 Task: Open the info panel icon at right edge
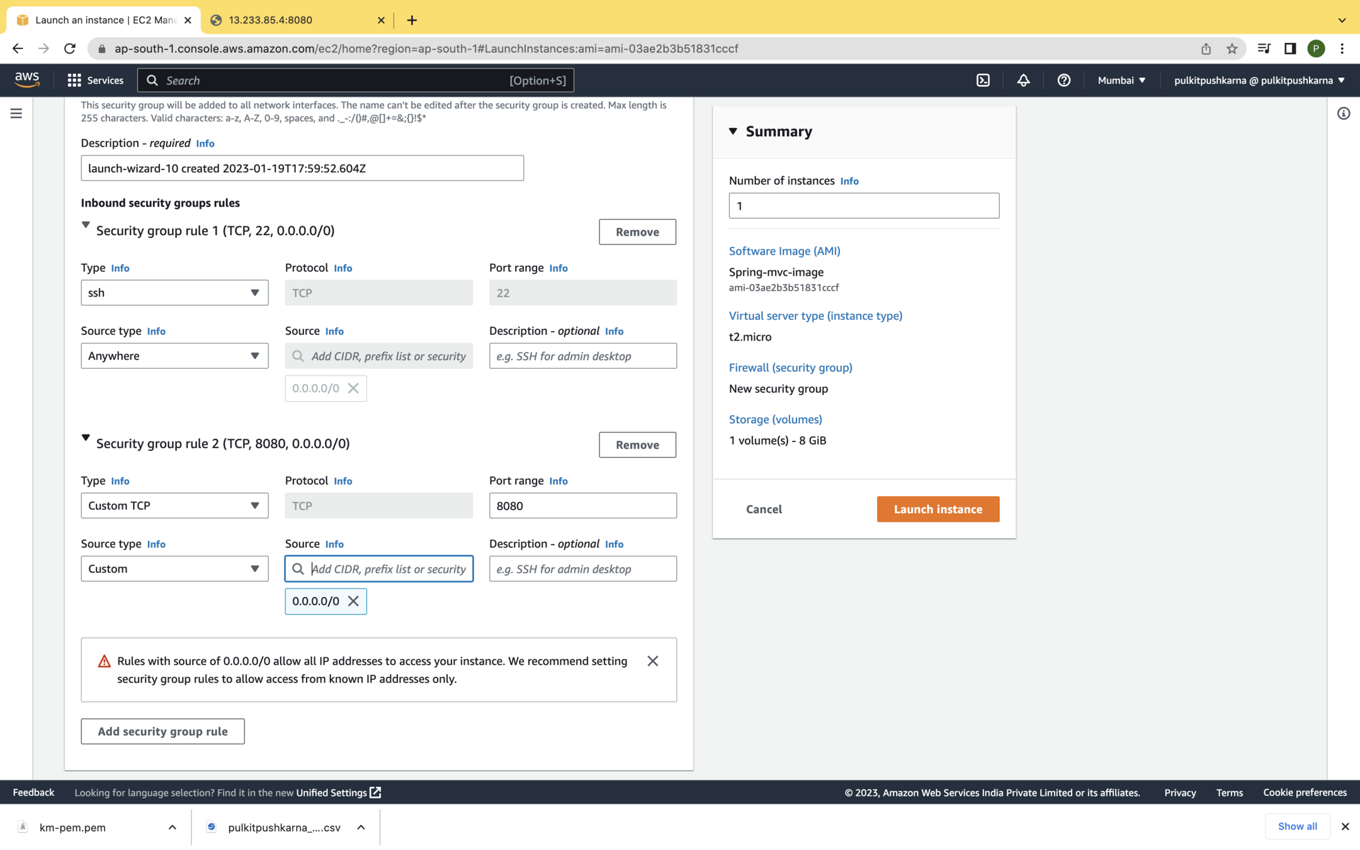pos(1343,113)
